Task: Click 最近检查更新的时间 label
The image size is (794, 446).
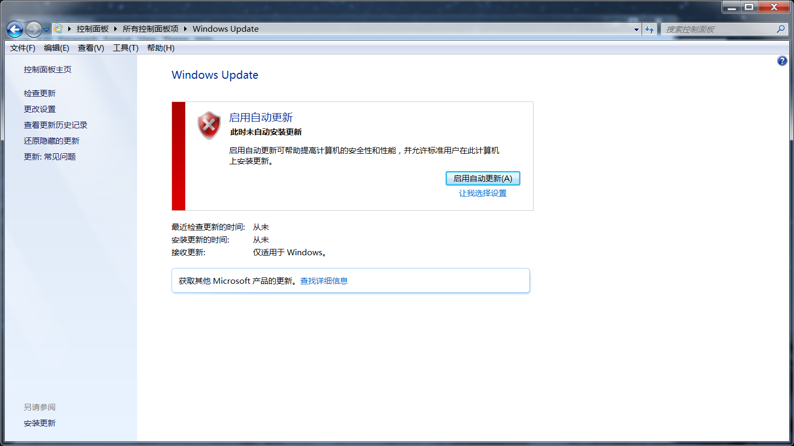Action: [x=208, y=227]
